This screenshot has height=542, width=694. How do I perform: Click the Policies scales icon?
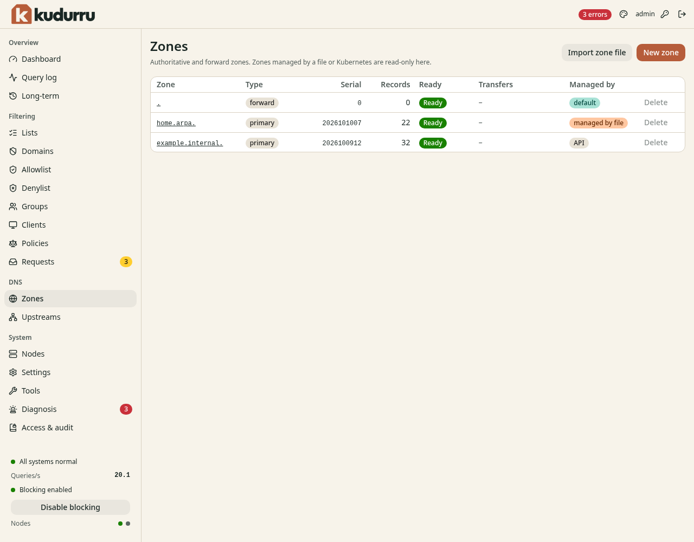[x=13, y=243]
